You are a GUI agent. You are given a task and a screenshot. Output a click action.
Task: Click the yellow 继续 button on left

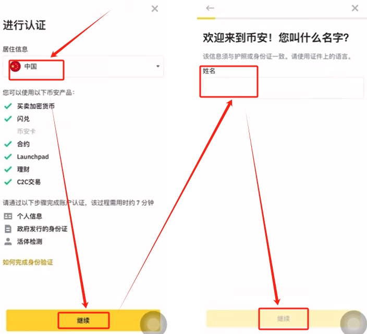point(83,320)
